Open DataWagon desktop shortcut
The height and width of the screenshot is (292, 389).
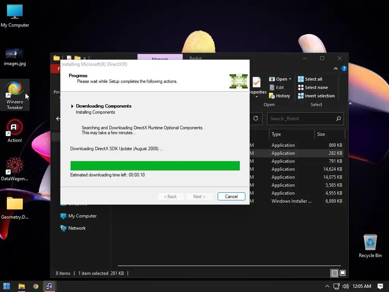tap(15, 169)
